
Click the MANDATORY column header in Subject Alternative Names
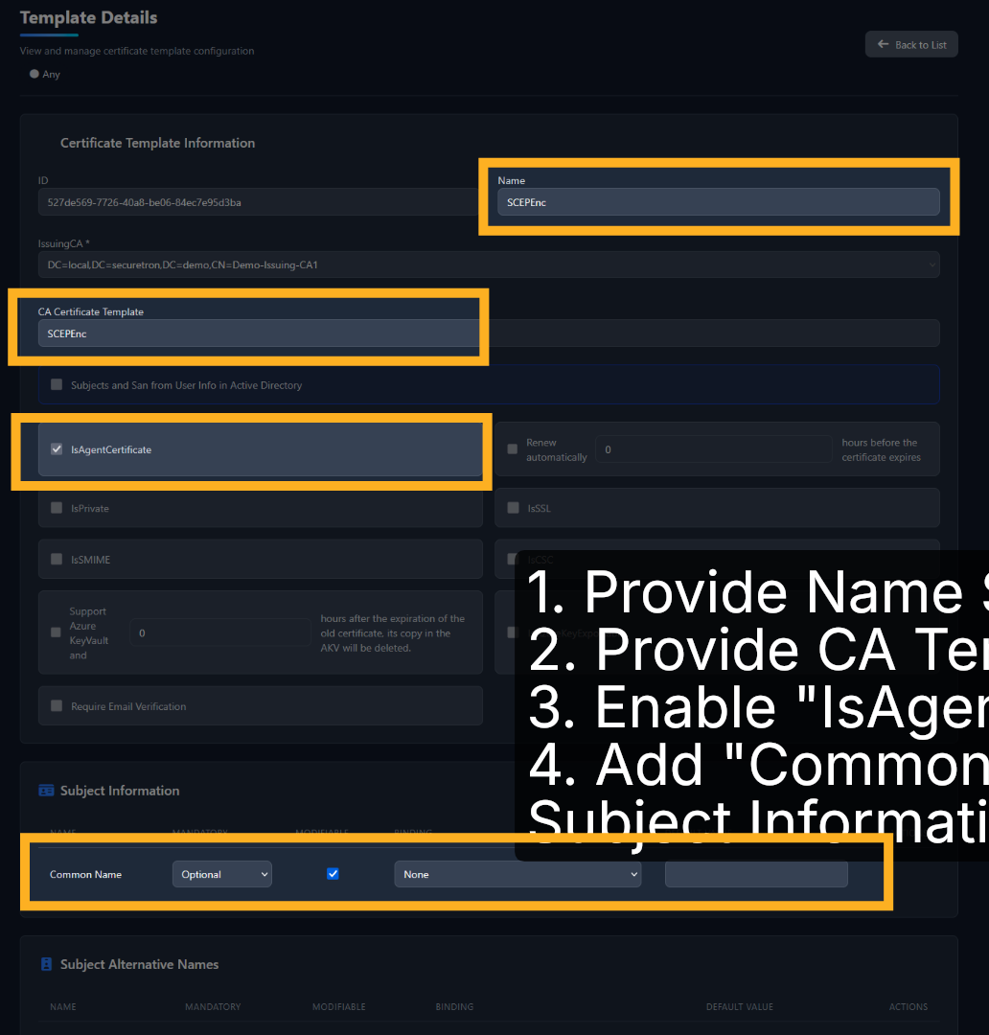click(x=213, y=1006)
